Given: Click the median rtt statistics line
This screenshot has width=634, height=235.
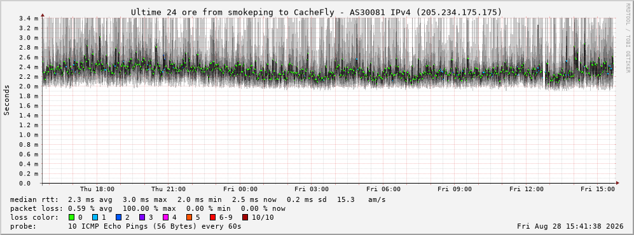Looking at the screenshot, I should coord(198,200).
